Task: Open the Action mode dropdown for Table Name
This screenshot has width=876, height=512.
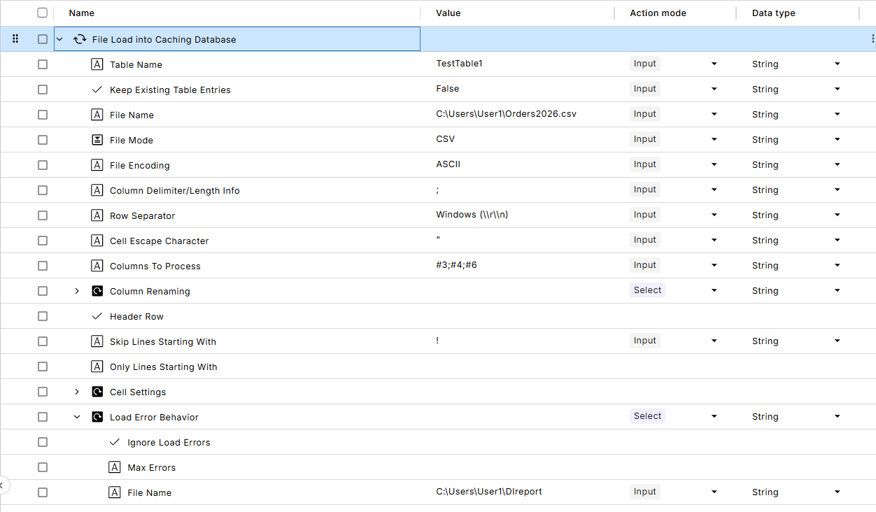Action: pyautogui.click(x=714, y=64)
